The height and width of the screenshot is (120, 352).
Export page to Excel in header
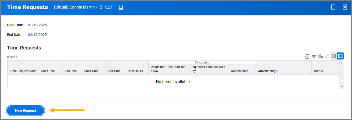pyautogui.click(x=333, y=7)
